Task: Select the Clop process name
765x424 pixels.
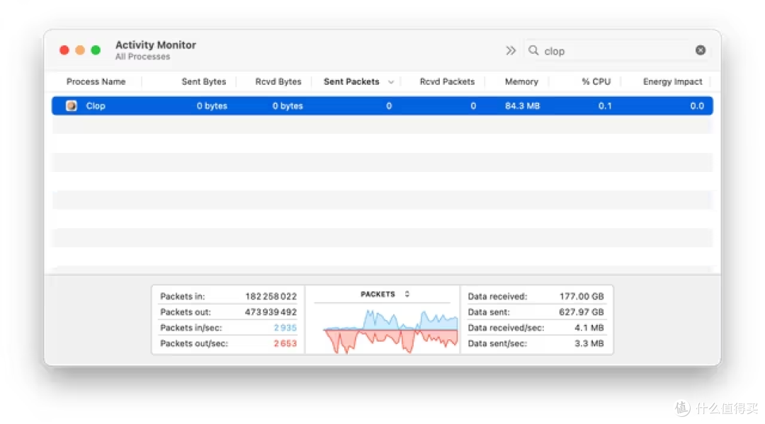Action: [x=96, y=105]
